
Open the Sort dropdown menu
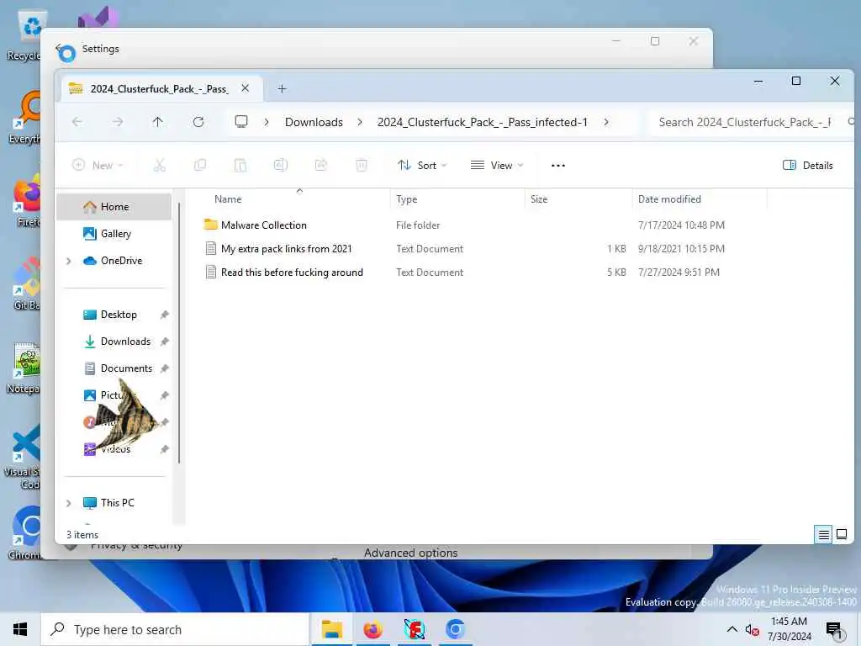pyautogui.click(x=422, y=166)
